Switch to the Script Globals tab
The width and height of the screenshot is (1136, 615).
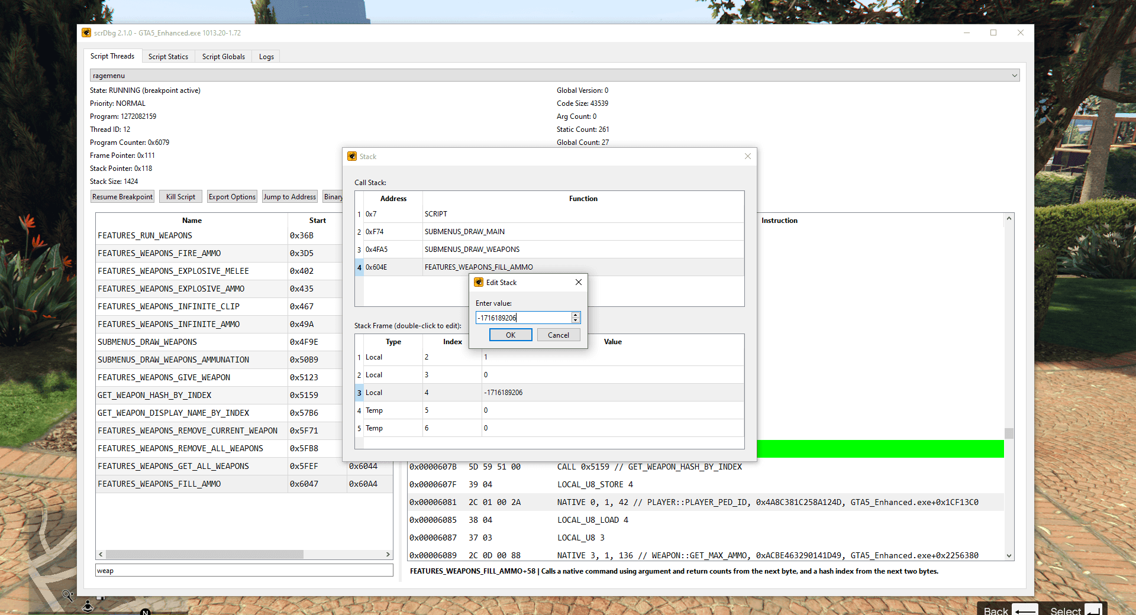[x=223, y=56]
